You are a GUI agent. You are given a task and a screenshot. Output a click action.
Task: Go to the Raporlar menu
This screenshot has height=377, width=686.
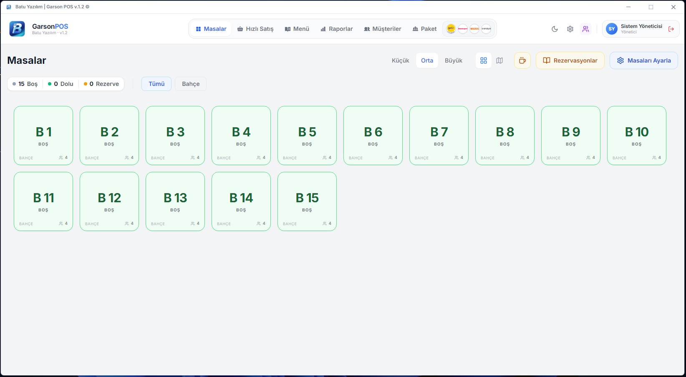pos(336,29)
